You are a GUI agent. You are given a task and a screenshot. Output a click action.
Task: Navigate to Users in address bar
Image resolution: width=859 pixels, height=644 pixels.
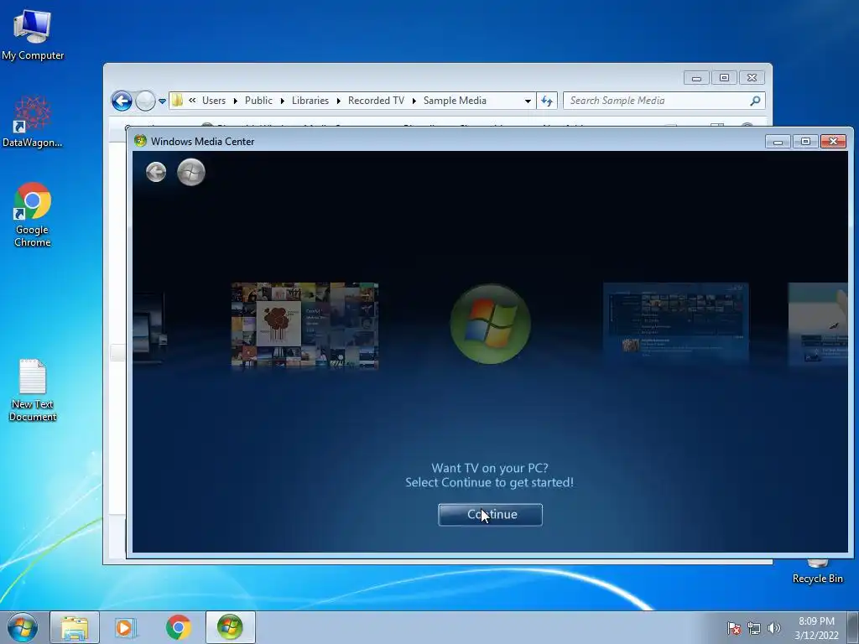point(214,101)
